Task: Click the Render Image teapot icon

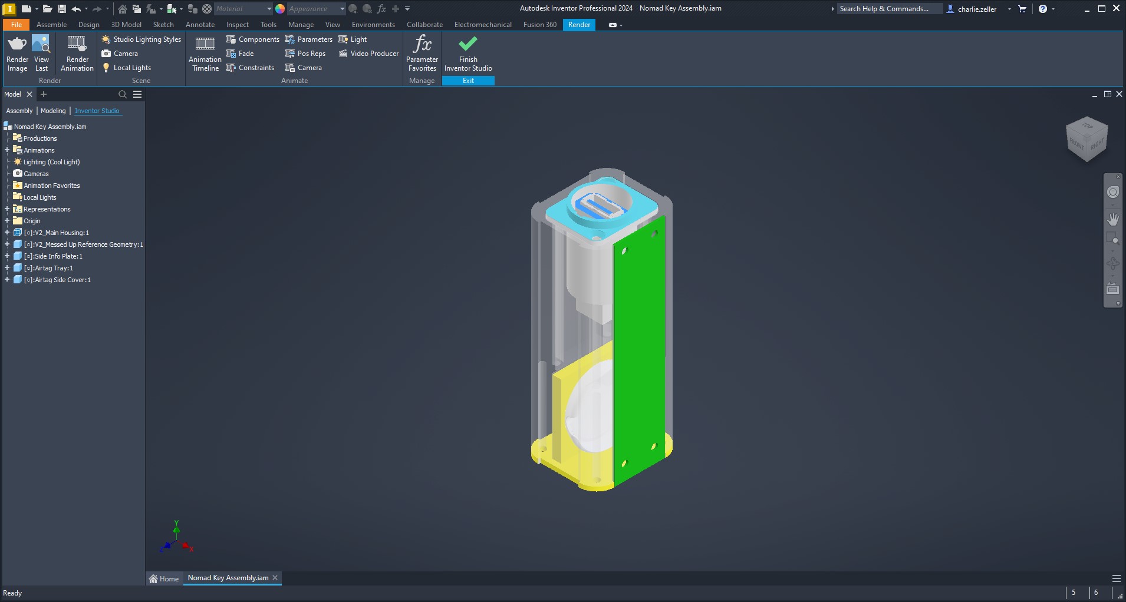Action: point(17,44)
